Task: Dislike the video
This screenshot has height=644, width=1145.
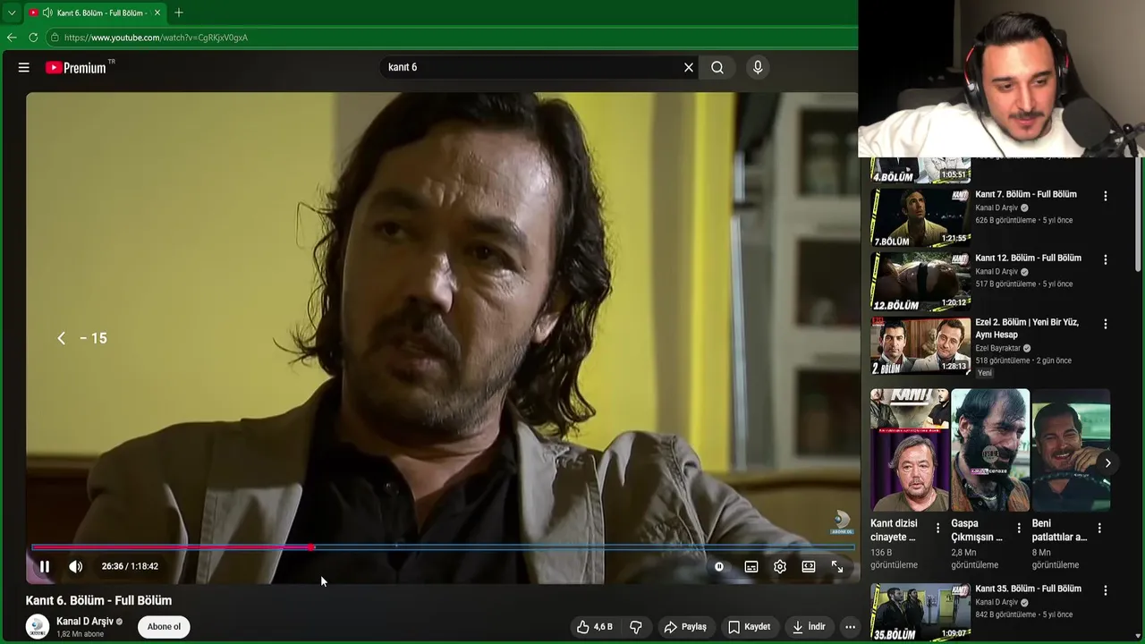Action: (x=636, y=627)
